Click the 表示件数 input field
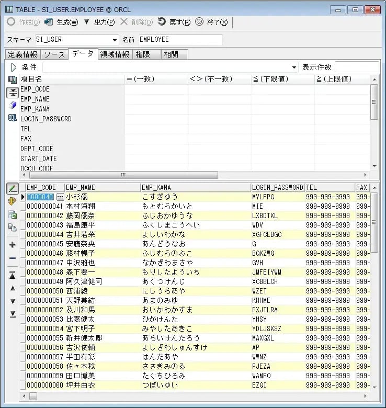This screenshot has width=386, height=408. pos(356,67)
